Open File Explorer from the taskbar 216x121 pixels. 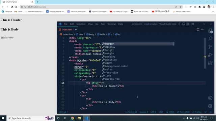click(79, 118)
